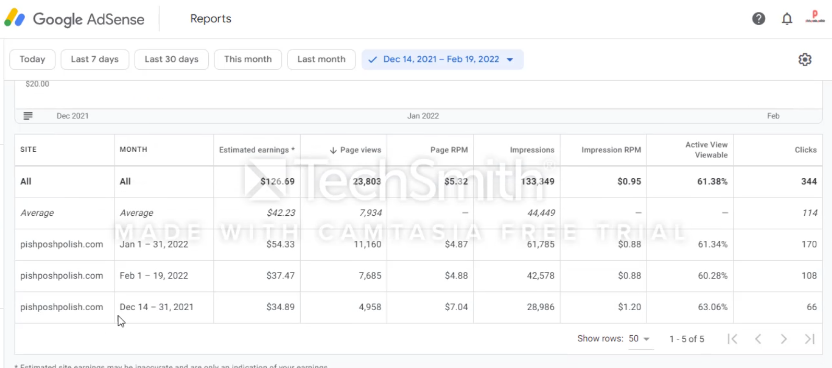Click Jan 2022 chart axis label
Screen dimensions: 832x368
423,116
